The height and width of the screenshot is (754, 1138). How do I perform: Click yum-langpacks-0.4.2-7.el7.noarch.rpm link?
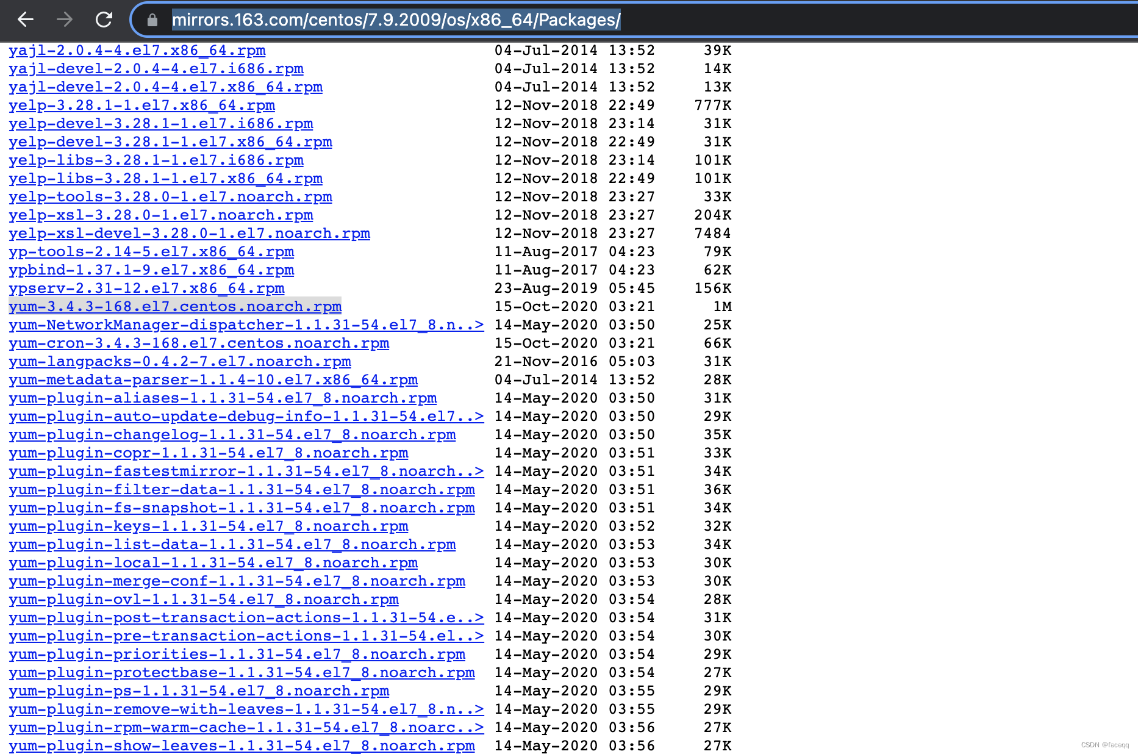180,362
